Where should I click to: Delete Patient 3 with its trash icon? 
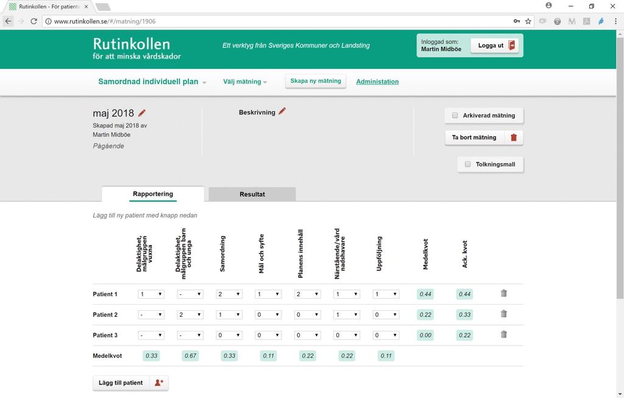(503, 335)
